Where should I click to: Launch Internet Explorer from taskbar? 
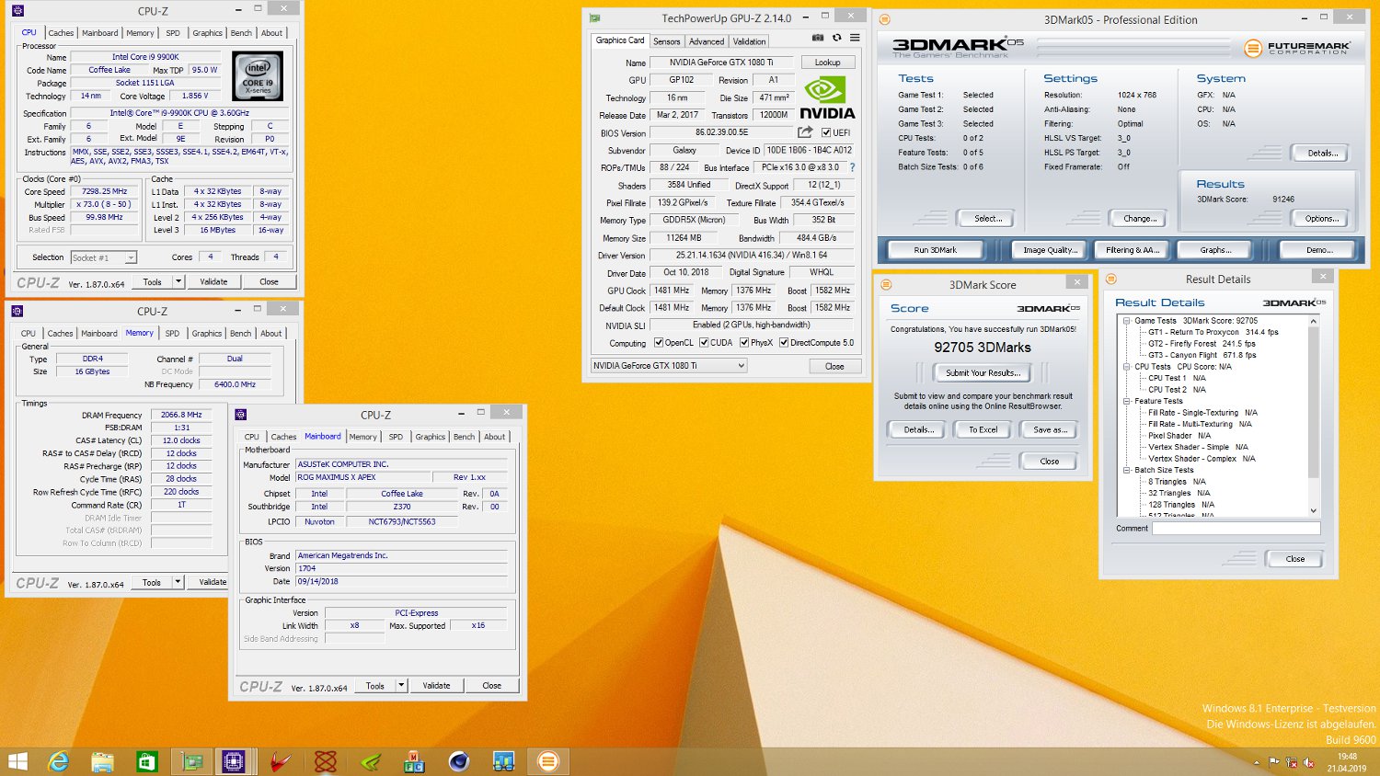tap(59, 761)
